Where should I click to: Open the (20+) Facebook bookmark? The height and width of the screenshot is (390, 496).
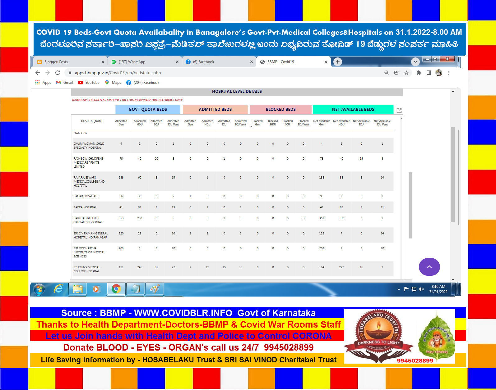pos(143,83)
